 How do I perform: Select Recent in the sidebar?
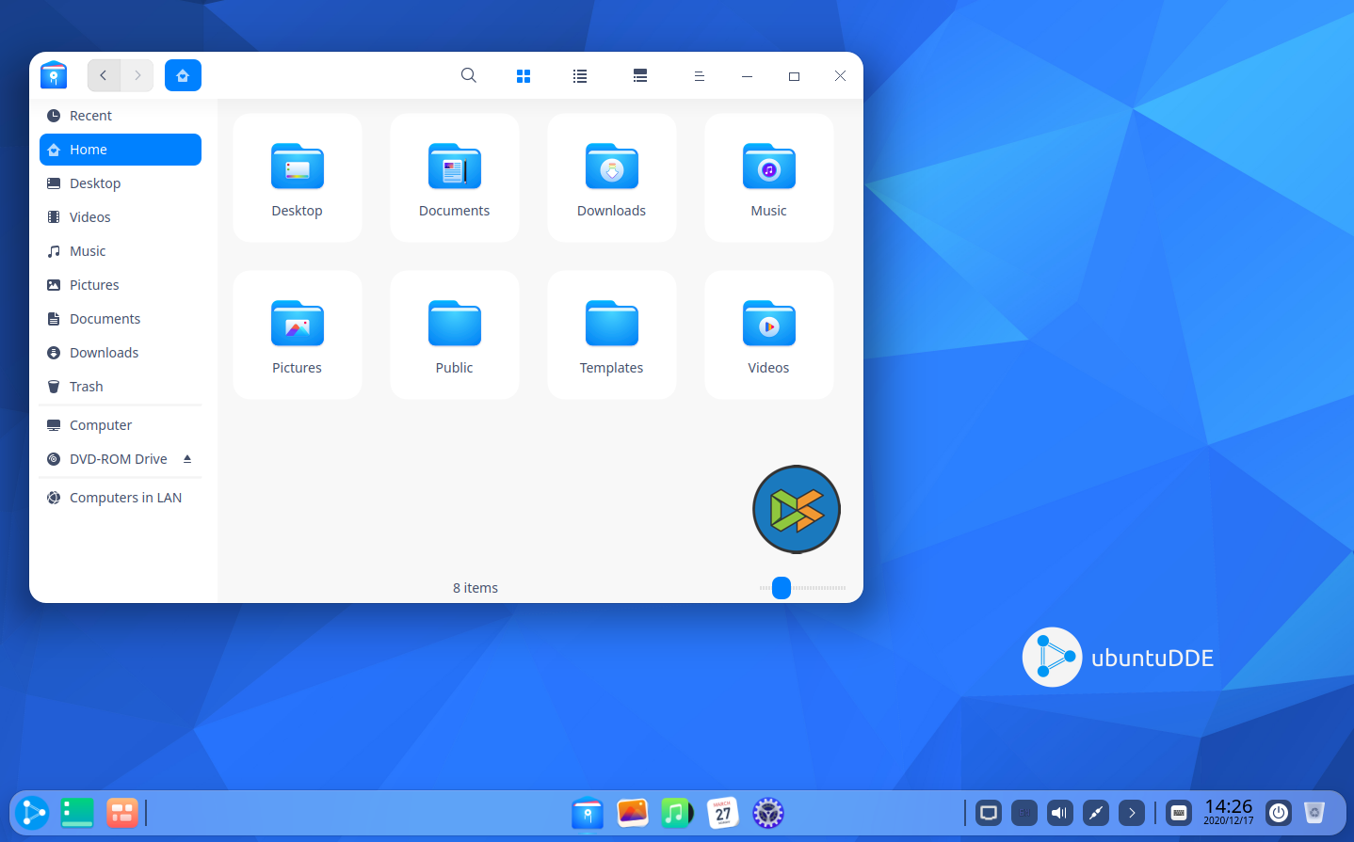[90, 116]
